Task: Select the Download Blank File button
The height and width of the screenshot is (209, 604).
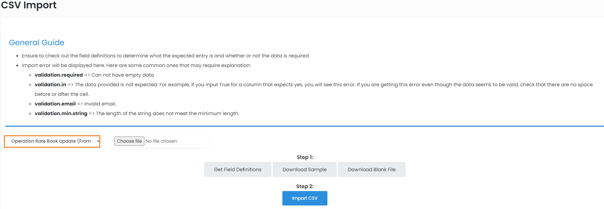Action: tap(371, 170)
